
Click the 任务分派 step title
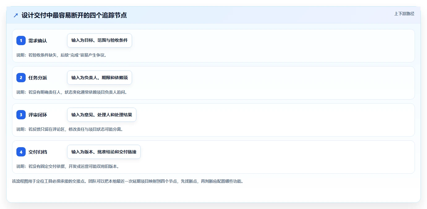pos(38,78)
